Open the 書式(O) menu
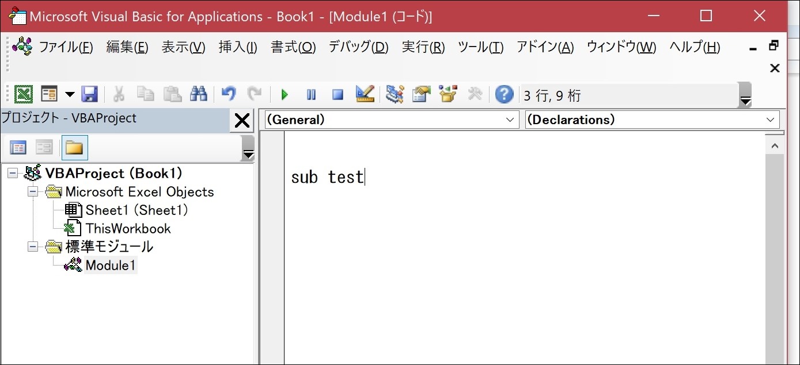The image size is (800, 365). coord(293,47)
